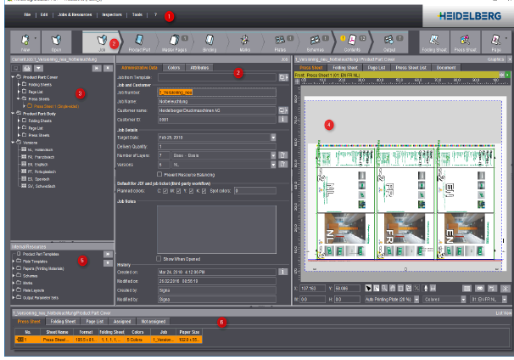
Task: Open the Jobs & Resources menu
Action: [75, 14]
